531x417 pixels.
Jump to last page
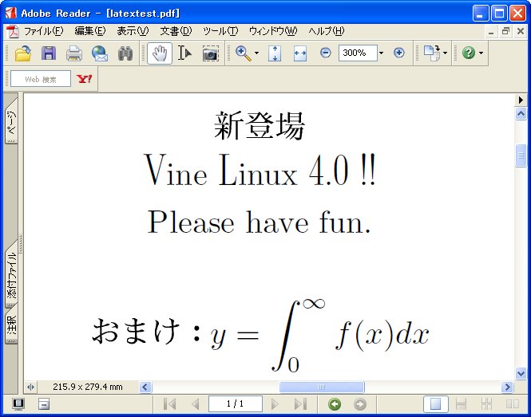[301, 403]
